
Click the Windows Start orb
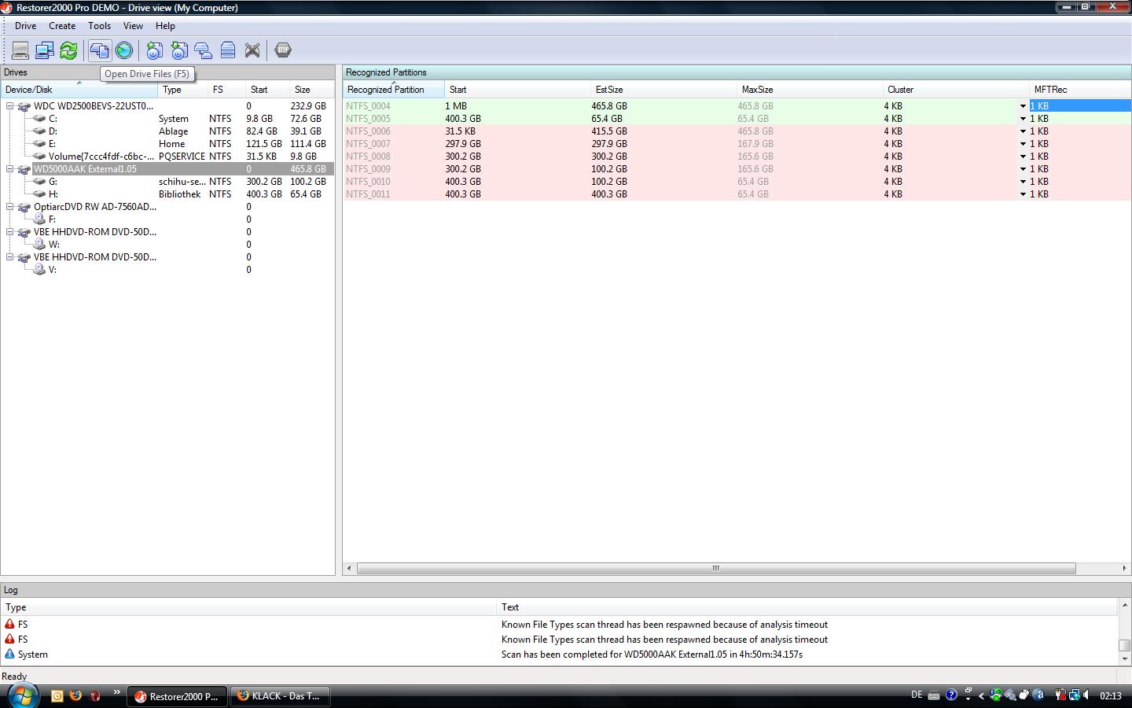22,695
